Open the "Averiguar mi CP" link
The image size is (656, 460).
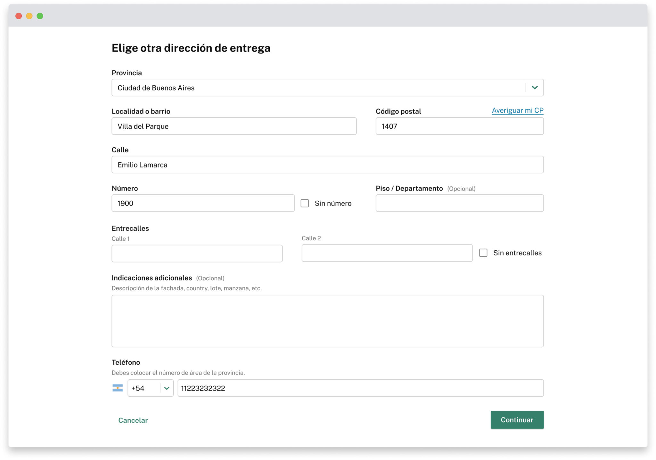[x=517, y=110]
